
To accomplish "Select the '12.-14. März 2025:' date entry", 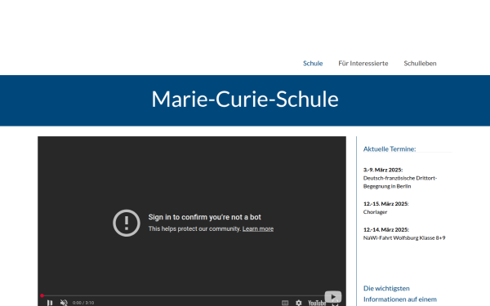I will [386, 229].
